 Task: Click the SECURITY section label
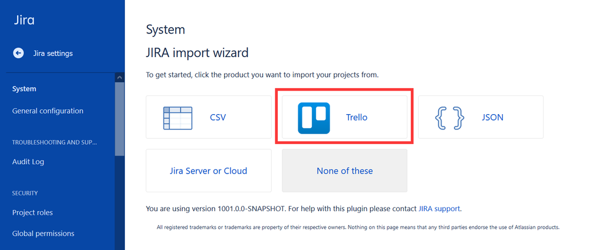coord(25,194)
